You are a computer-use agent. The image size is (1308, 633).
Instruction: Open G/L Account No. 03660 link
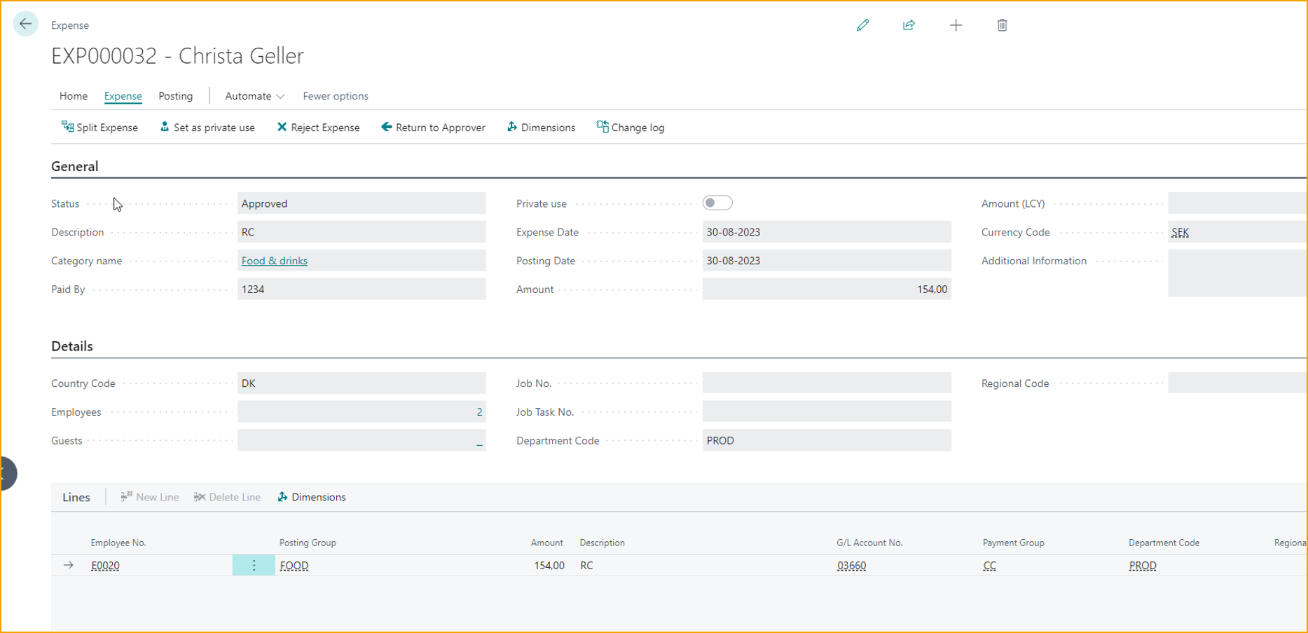[851, 566]
